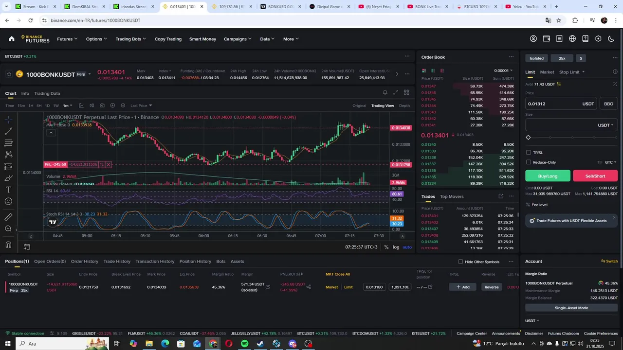The width and height of the screenshot is (623, 350).
Task: Expand the Data dropdown menu
Action: pyautogui.click(x=267, y=39)
